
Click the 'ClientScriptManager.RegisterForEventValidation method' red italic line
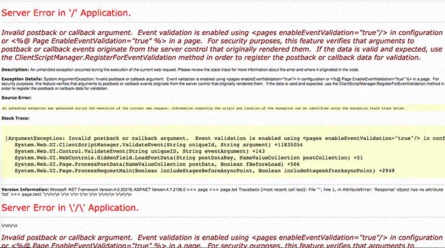pos(211,57)
